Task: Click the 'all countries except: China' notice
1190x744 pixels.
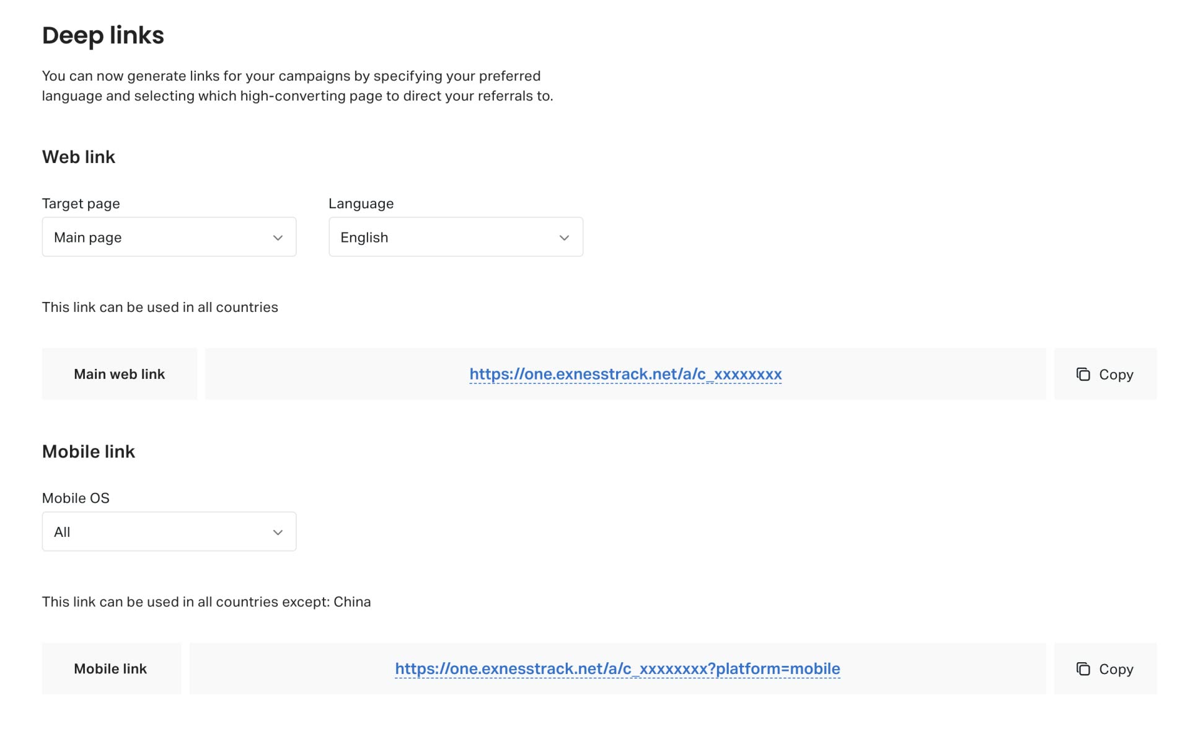Action: click(x=206, y=602)
